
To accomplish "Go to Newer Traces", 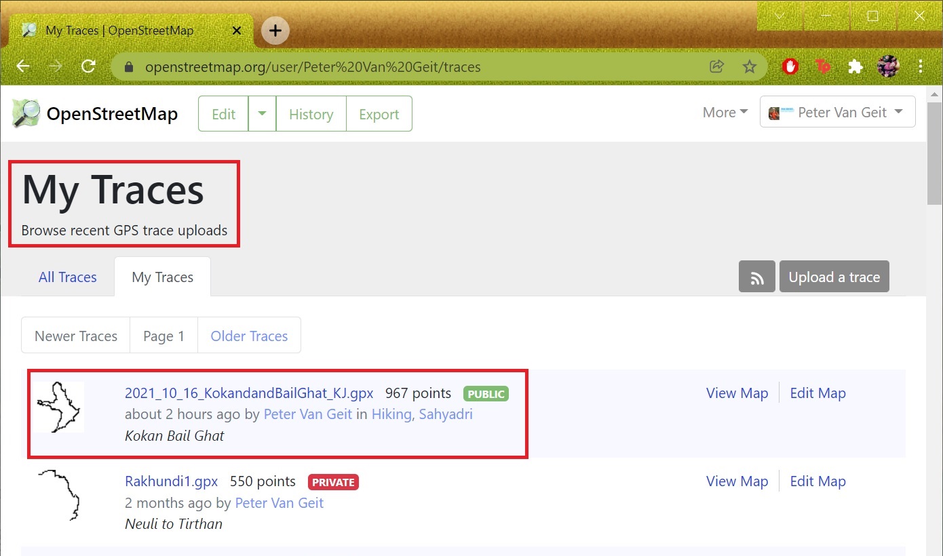I will tap(76, 336).
